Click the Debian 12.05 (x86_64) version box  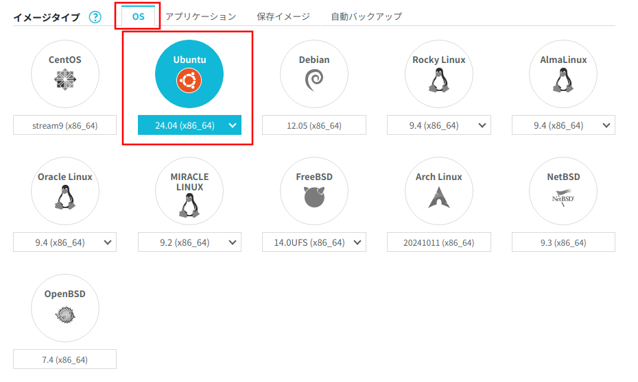click(314, 125)
